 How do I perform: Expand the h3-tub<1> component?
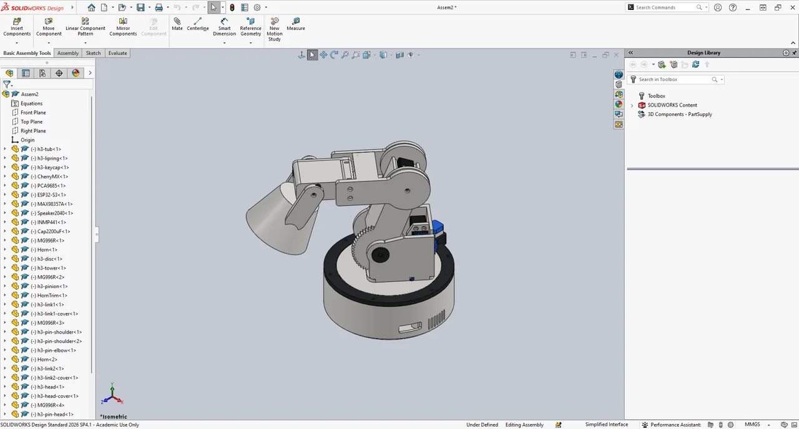click(5, 149)
